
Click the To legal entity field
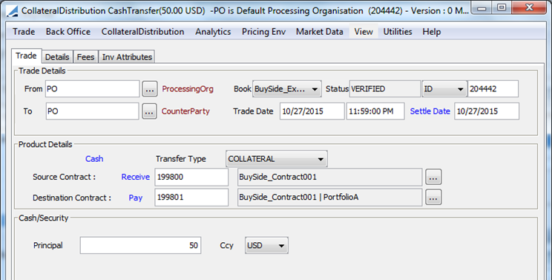[93, 111]
